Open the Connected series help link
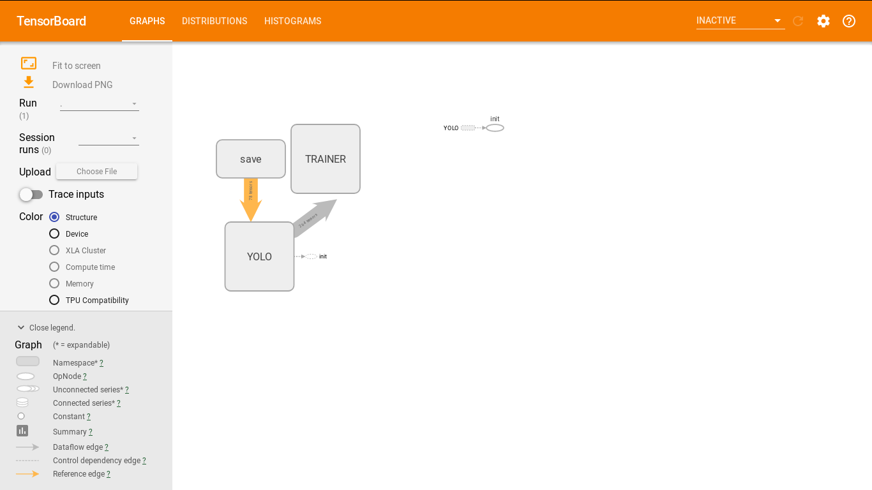Screen dimensions: 872x490 click(x=119, y=403)
